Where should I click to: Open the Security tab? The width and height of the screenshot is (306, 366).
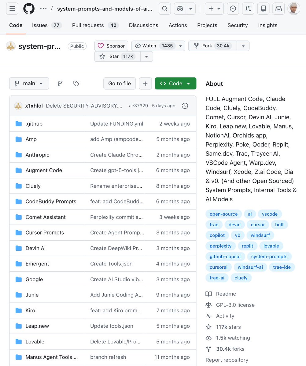point(238,25)
